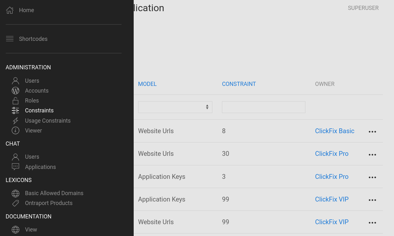This screenshot has width=394, height=236.
Task: Go to Home in sidebar
Action: point(27,10)
